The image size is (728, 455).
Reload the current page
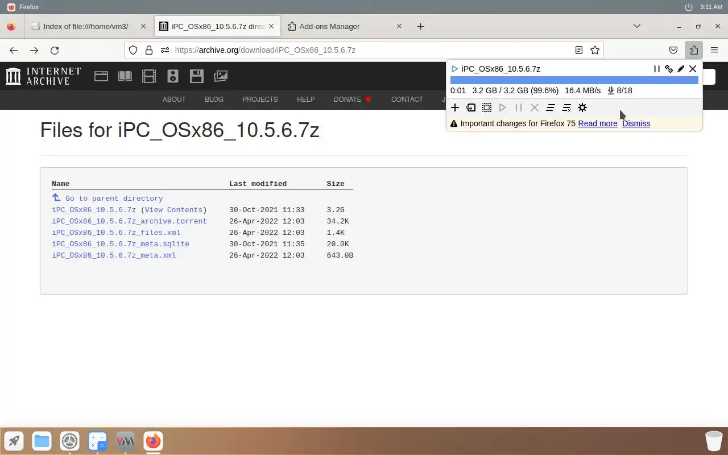point(55,50)
